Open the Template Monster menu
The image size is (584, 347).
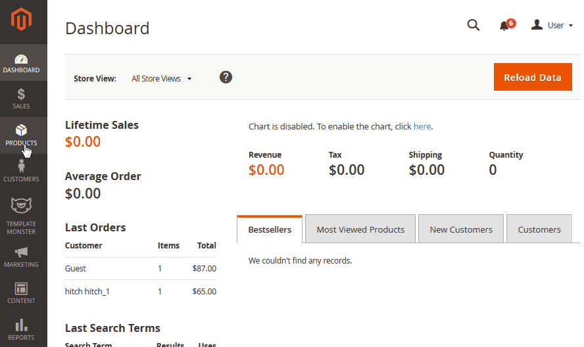pos(21,216)
